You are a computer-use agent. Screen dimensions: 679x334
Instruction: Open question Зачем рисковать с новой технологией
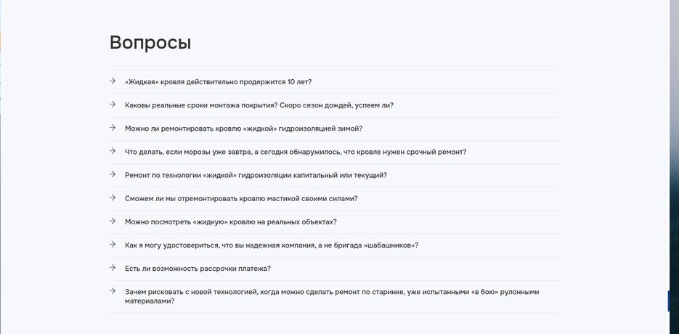332,297
